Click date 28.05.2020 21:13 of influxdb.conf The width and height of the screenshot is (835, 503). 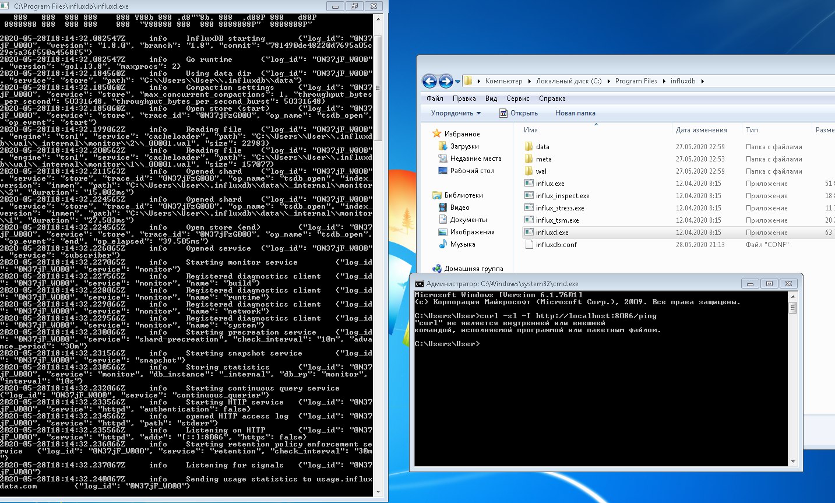click(x=700, y=245)
